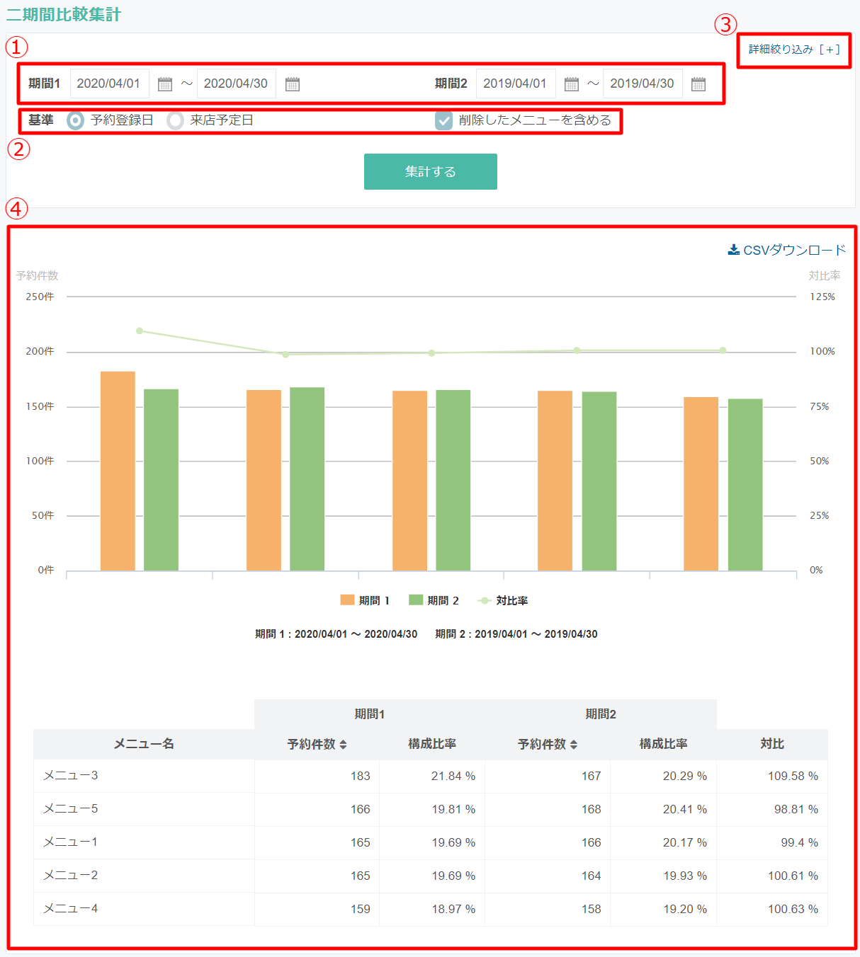Toggle 期間 1 orange legend swatch

pyautogui.click(x=347, y=600)
